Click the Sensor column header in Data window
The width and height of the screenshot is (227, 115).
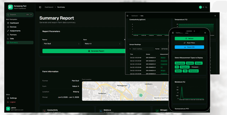(148, 54)
